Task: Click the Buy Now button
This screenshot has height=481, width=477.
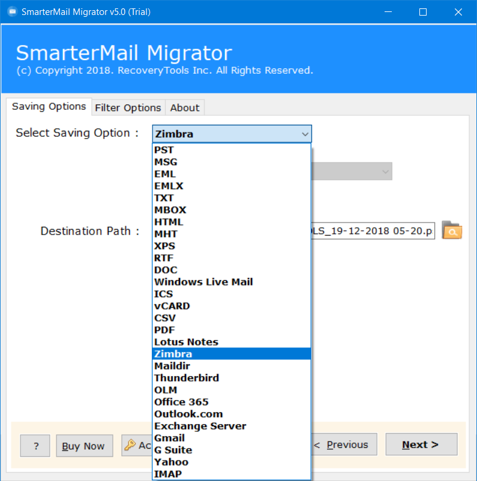Action: 85,446
